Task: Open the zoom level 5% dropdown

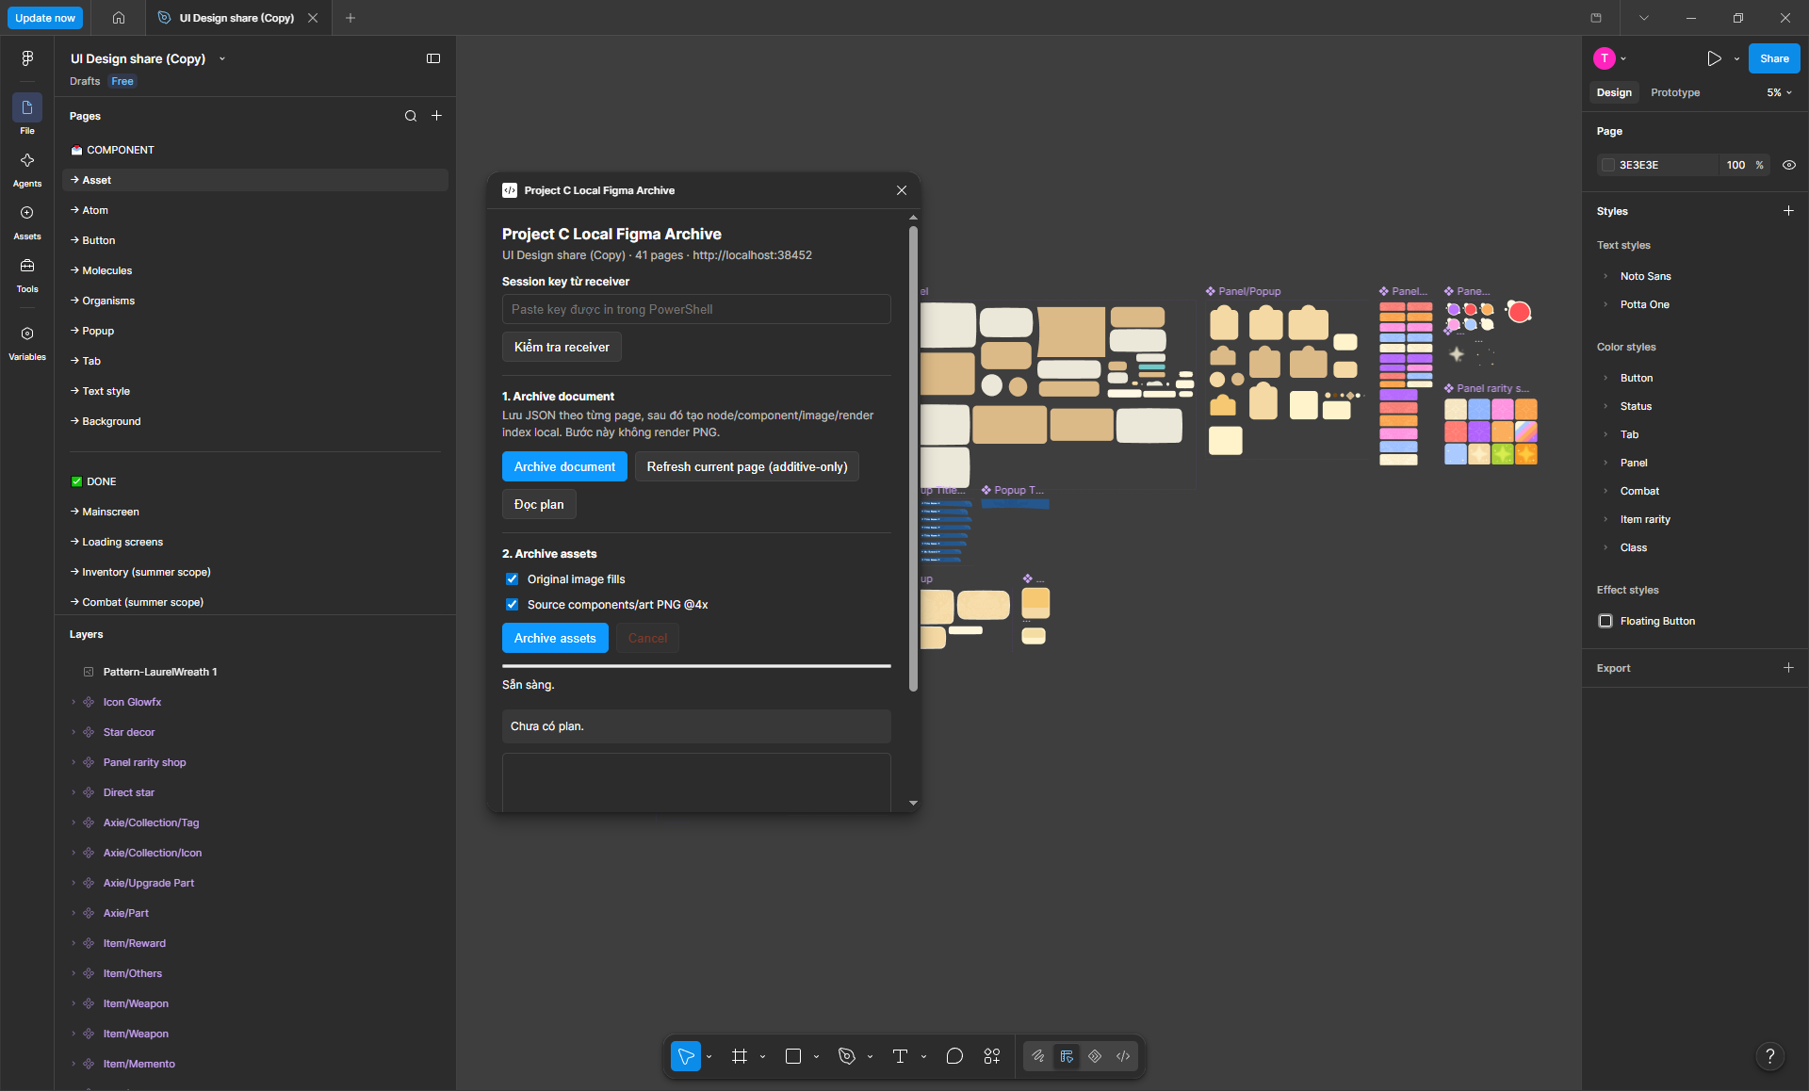Action: 1779,92
